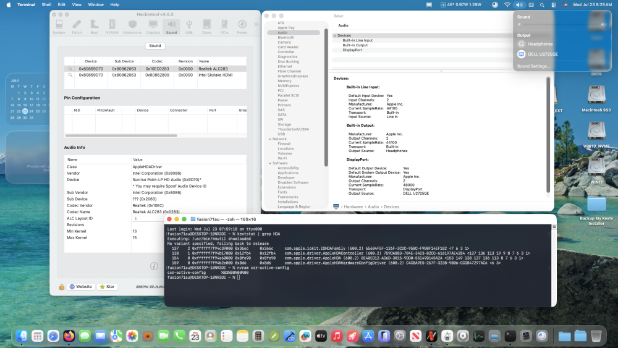Image resolution: width=618 pixels, height=348 pixels.
Task: Click Hardware in System Information path bar
Action: pos(353,206)
